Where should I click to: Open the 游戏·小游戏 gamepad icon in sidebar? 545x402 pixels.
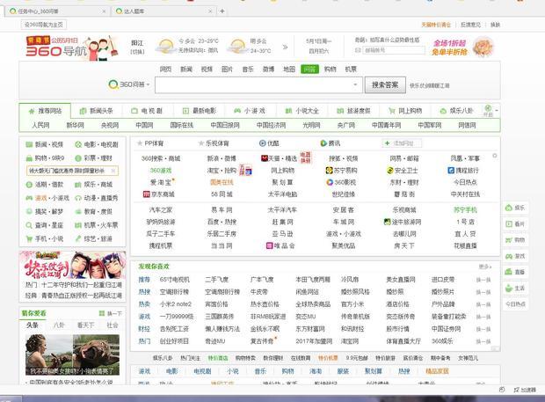(29, 198)
